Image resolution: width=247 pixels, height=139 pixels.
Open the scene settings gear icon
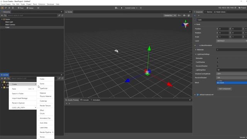184,15
